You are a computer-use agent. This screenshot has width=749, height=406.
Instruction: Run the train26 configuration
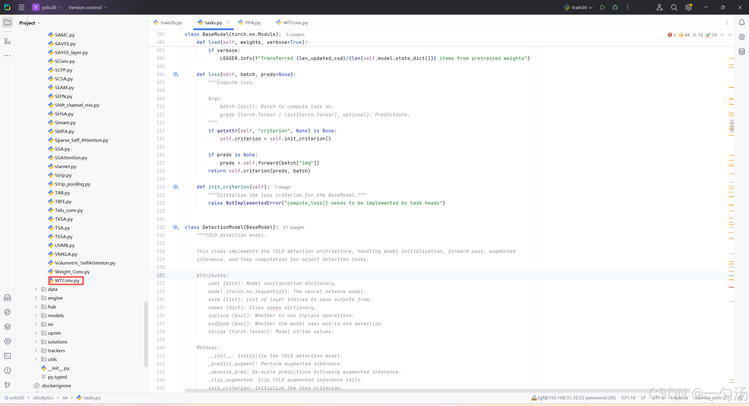(602, 7)
